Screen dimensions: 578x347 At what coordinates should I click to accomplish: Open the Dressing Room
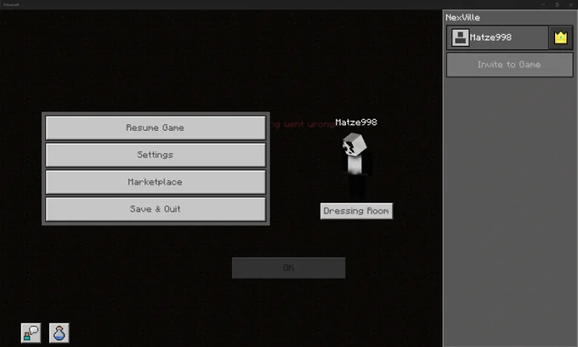click(x=356, y=211)
